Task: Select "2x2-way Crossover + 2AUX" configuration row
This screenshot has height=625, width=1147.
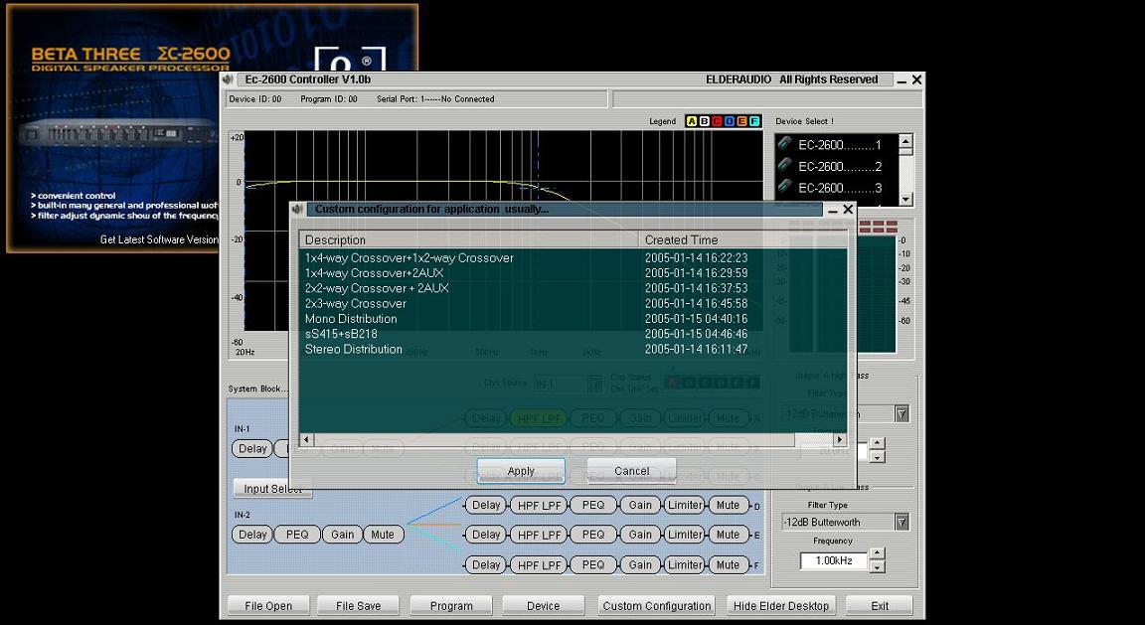Action: pos(573,289)
